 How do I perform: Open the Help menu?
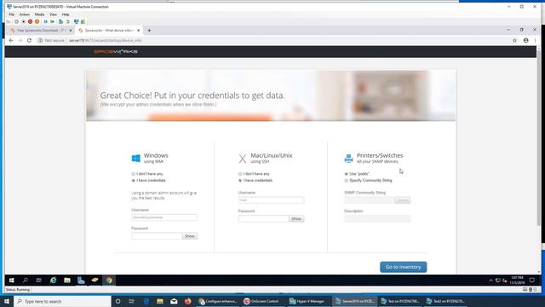pos(66,14)
